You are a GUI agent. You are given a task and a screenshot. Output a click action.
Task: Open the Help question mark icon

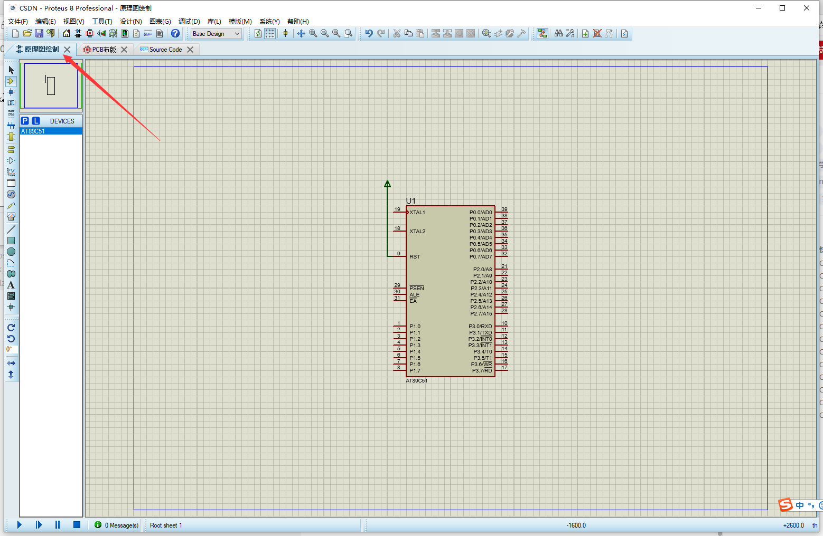click(x=175, y=33)
